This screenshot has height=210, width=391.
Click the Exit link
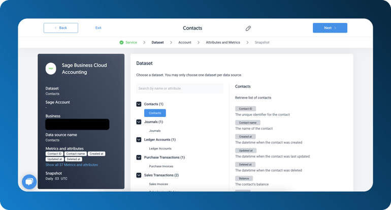click(98, 28)
